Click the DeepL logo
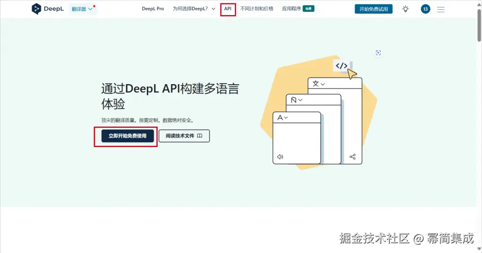The height and width of the screenshot is (253, 482). coord(48,9)
